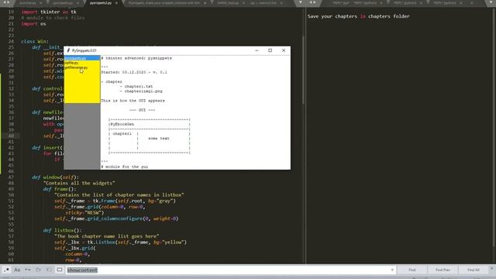This screenshot has height=279, width=496.
Task: Toggle regular expression search in find bar
Action: [7, 270]
